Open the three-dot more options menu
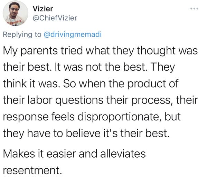The height and width of the screenshot is (177, 207). 194,9
